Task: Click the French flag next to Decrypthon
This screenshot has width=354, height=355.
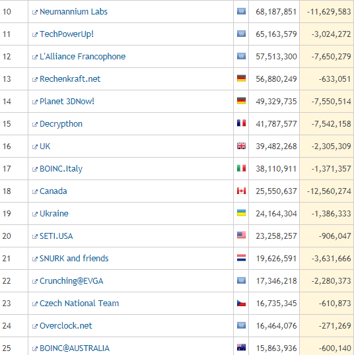Action: (x=241, y=123)
